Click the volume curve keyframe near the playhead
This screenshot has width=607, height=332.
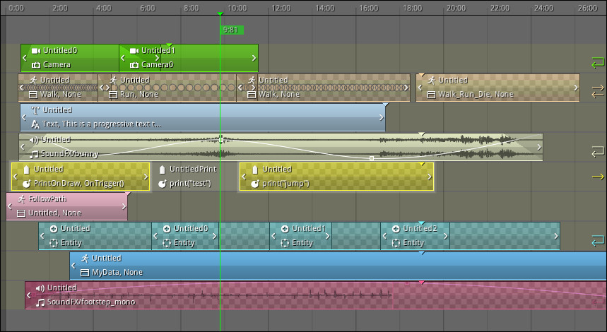(221, 139)
